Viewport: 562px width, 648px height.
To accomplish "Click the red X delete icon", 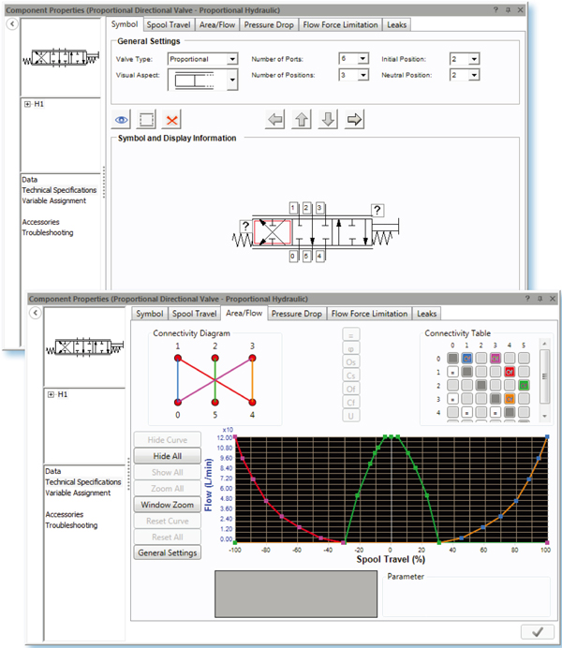I will coord(171,120).
